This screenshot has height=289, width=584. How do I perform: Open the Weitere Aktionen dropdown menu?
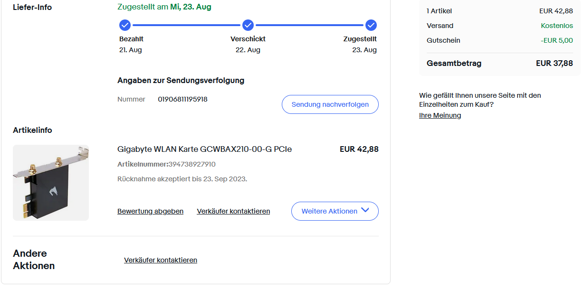coord(335,211)
